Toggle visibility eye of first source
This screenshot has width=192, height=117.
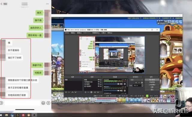[99, 80]
